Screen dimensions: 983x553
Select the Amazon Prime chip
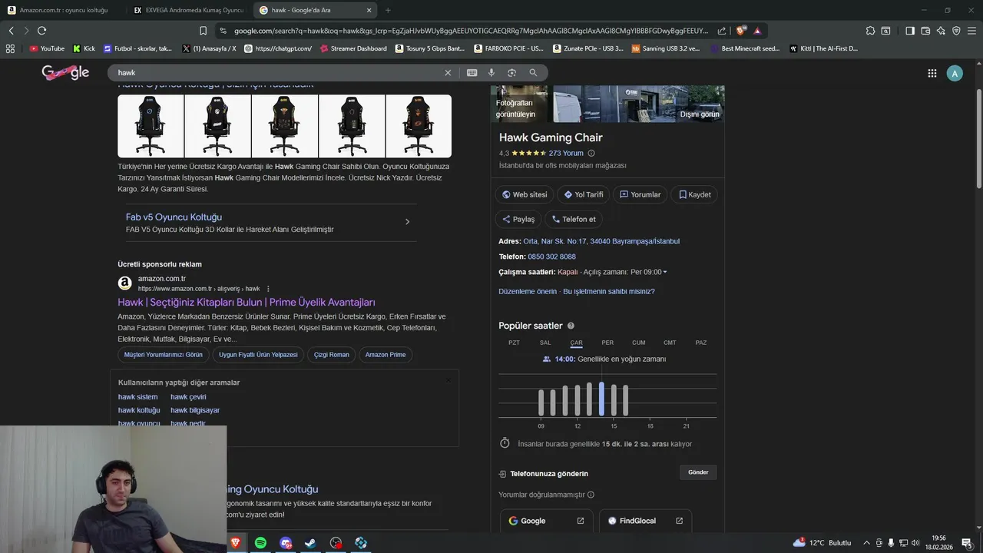pos(386,355)
